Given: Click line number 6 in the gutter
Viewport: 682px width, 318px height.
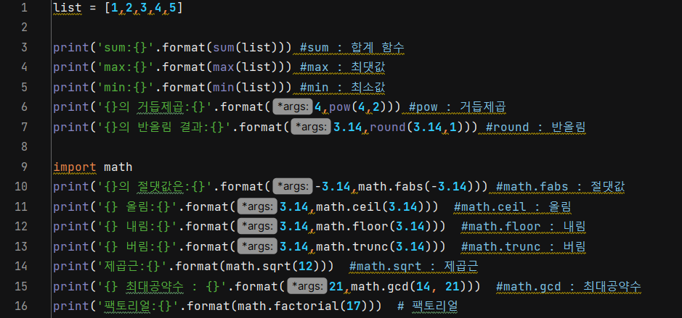Looking at the screenshot, I should [x=24, y=107].
